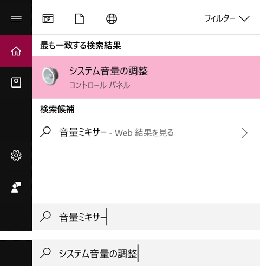Click magnifier icon in bottom search box

pyautogui.click(x=45, y=253)
